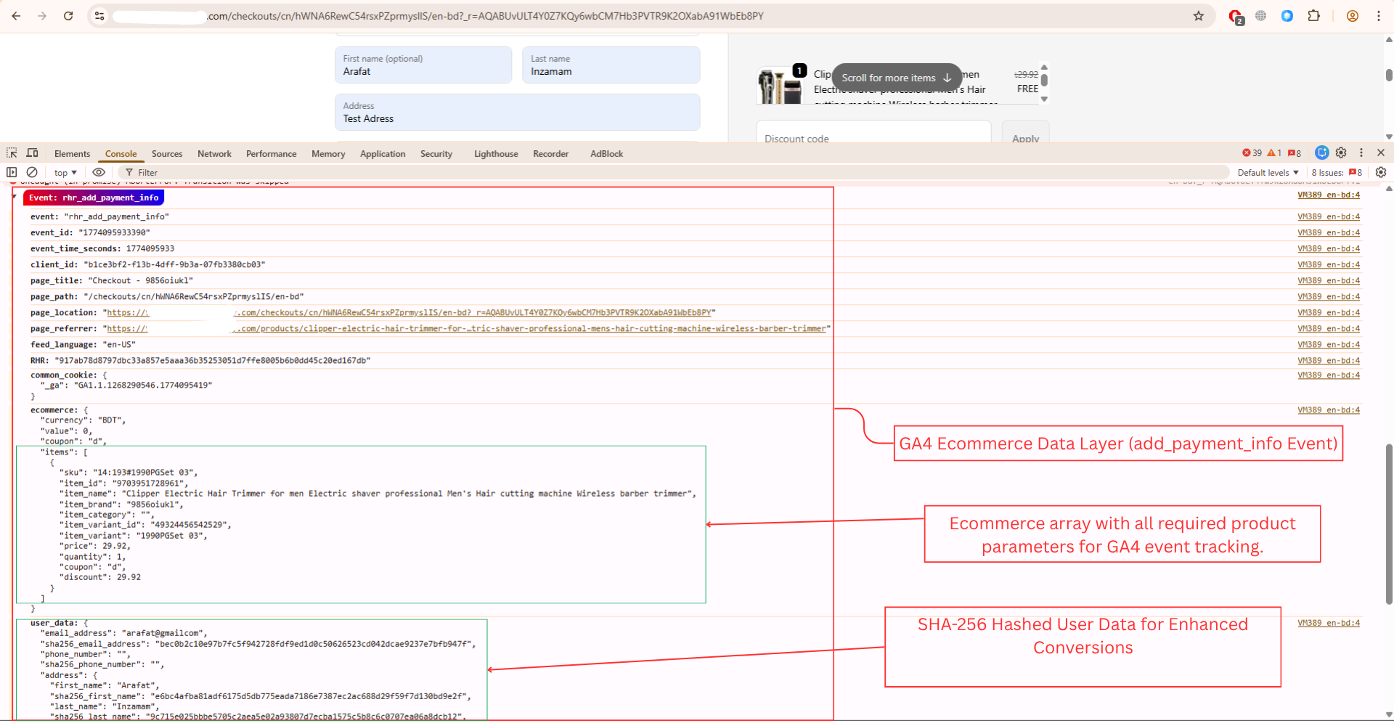Screen dimensions: 1394x726
Task: Open the Recorder tab
Action: (550, 153)
